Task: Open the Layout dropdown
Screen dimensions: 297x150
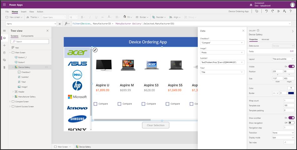Action: coord(283,59)
